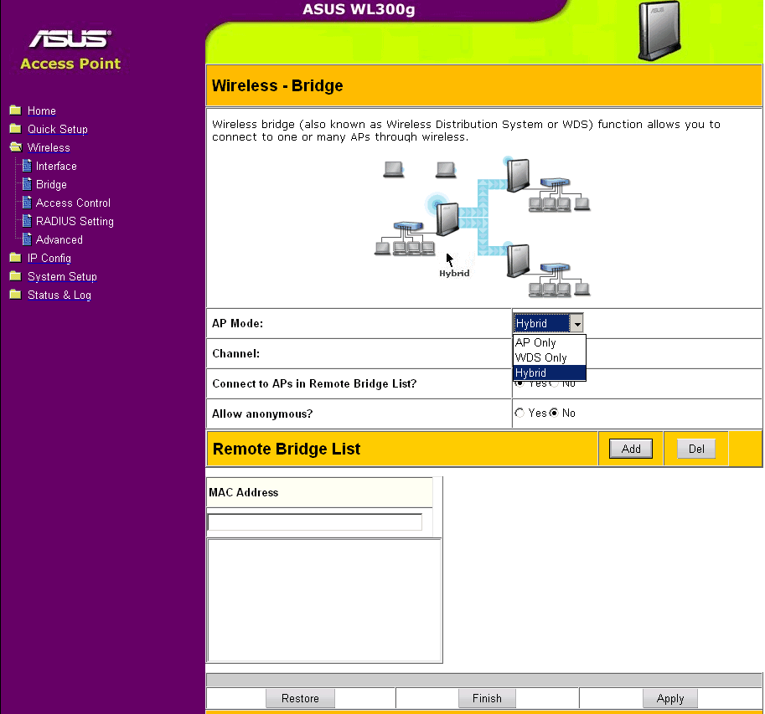
Task: Go to the Interface settings page
Action: pyautogui.click(x=56, y=167)
